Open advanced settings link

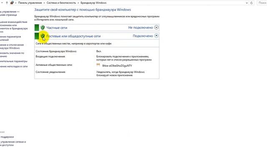14,61
